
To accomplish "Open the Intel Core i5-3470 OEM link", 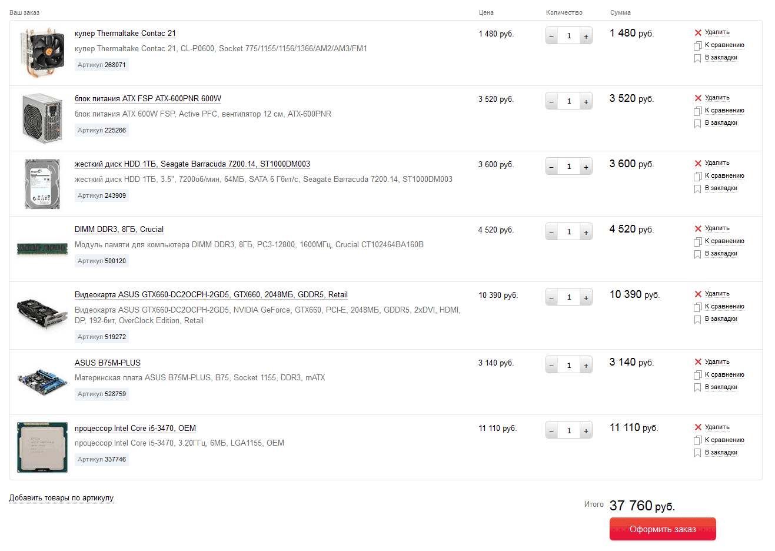I will 135,429.
